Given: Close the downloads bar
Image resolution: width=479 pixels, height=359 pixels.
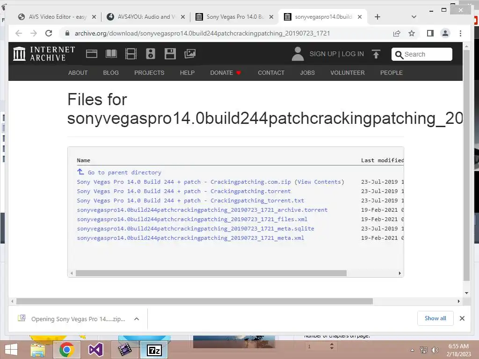Looking at the screenshot, I should pyautogui.click(x=462, y=318).
